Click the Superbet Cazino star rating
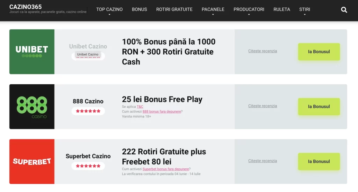The width and height of the screenshot is (358, 192). pyautogui.click(x=88, y=166)
